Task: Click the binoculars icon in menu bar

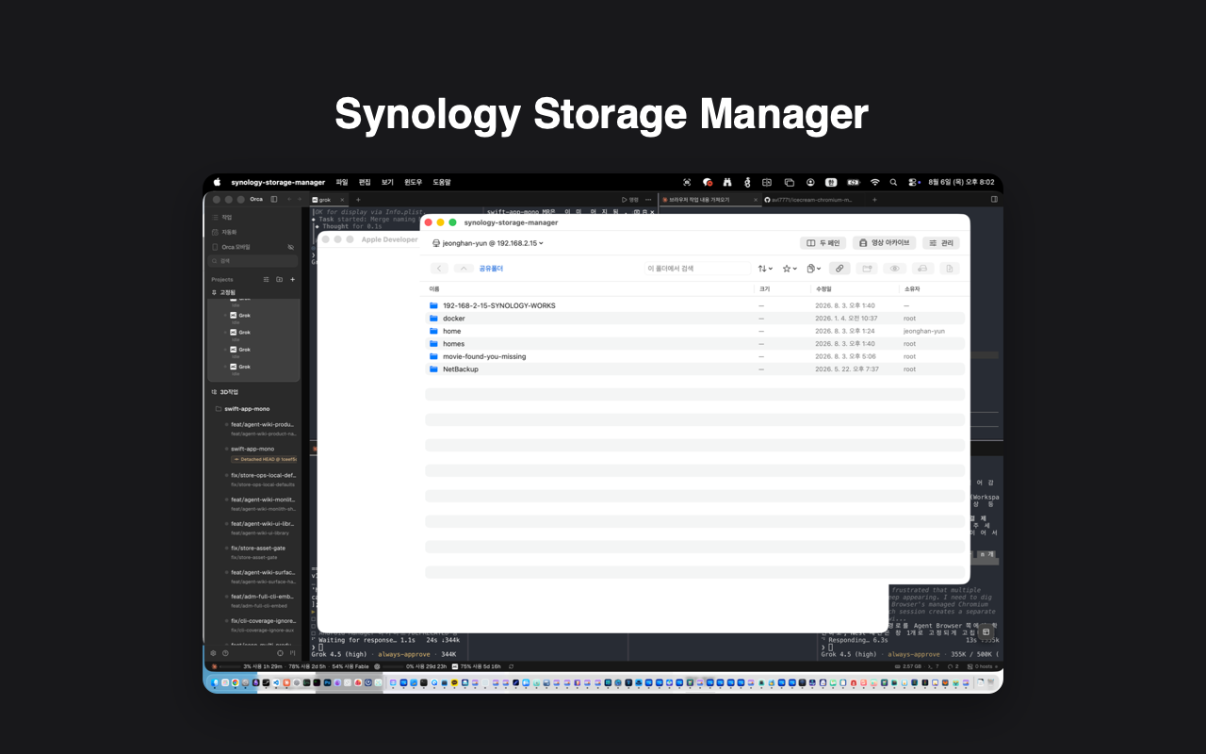Action: pyautogui.click(x=727, y=182)
